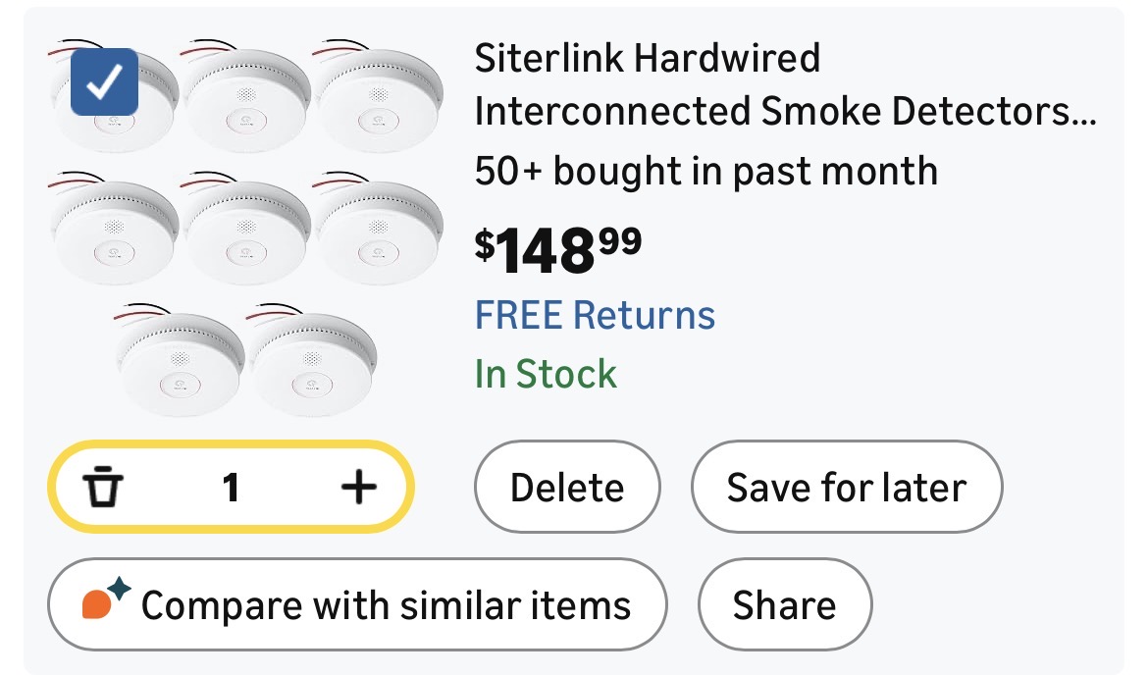Viewport: 1148px width, 676px height.
Task: Click the $148.99 price
Action: [x=558, y=250]
